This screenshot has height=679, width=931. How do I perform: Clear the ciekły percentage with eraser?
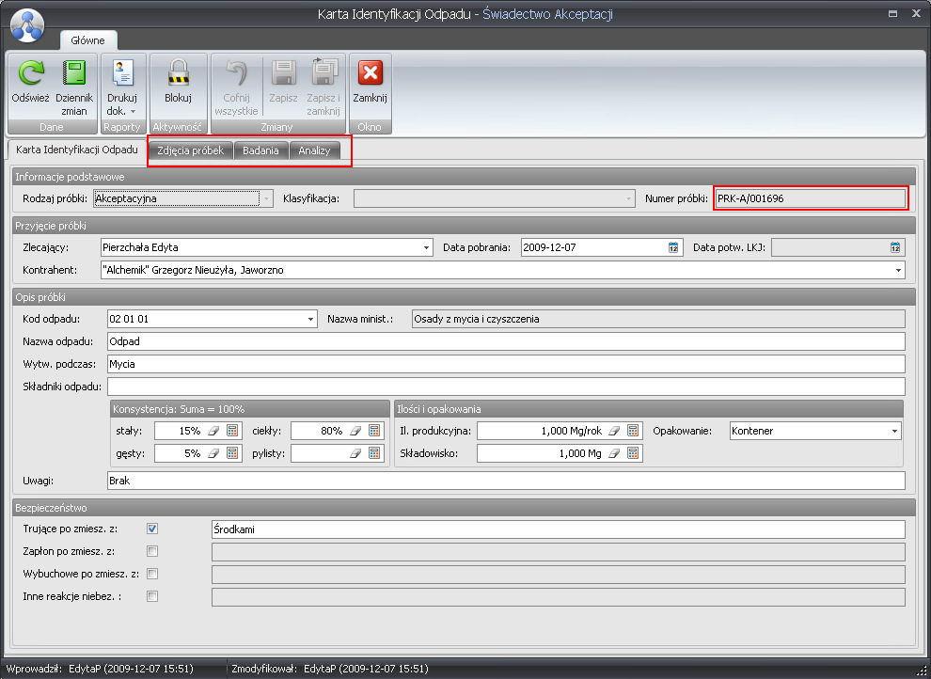(355, 431)
